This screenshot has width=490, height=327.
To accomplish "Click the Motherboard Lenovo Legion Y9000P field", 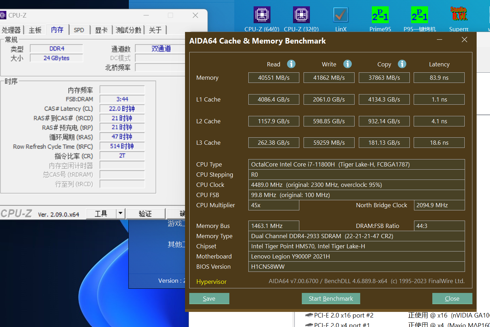I will tap(356, 256).
